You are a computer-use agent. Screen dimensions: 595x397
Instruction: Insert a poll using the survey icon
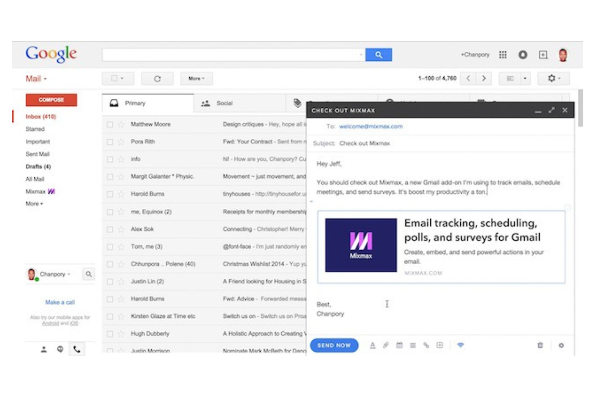pyautogui.click(x=413, y=345)
